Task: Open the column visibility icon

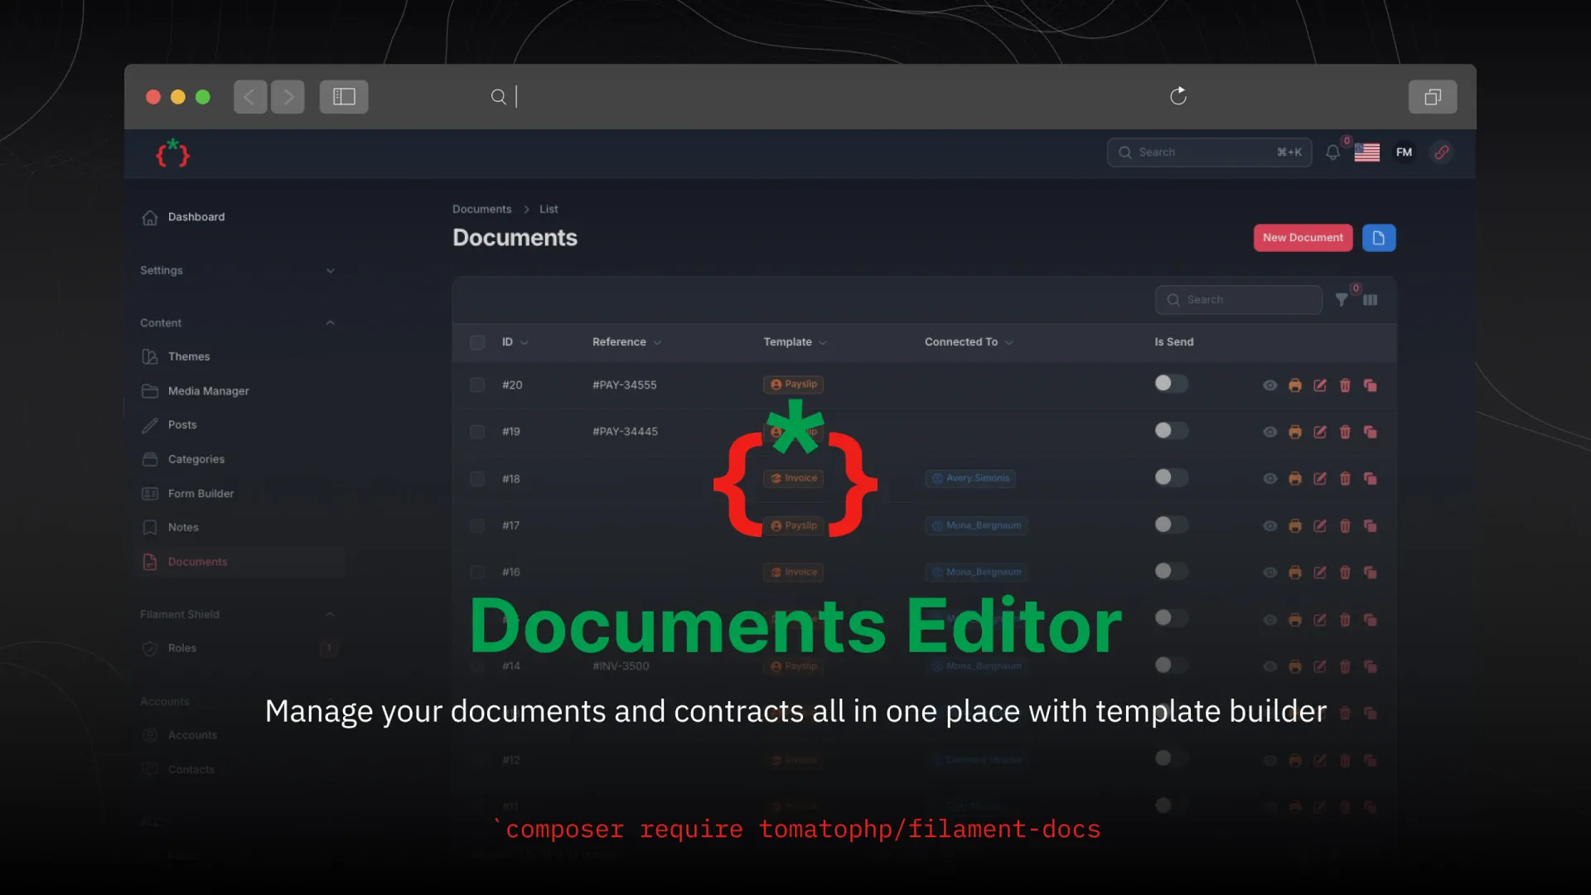Action: (x=1371, y=299)
